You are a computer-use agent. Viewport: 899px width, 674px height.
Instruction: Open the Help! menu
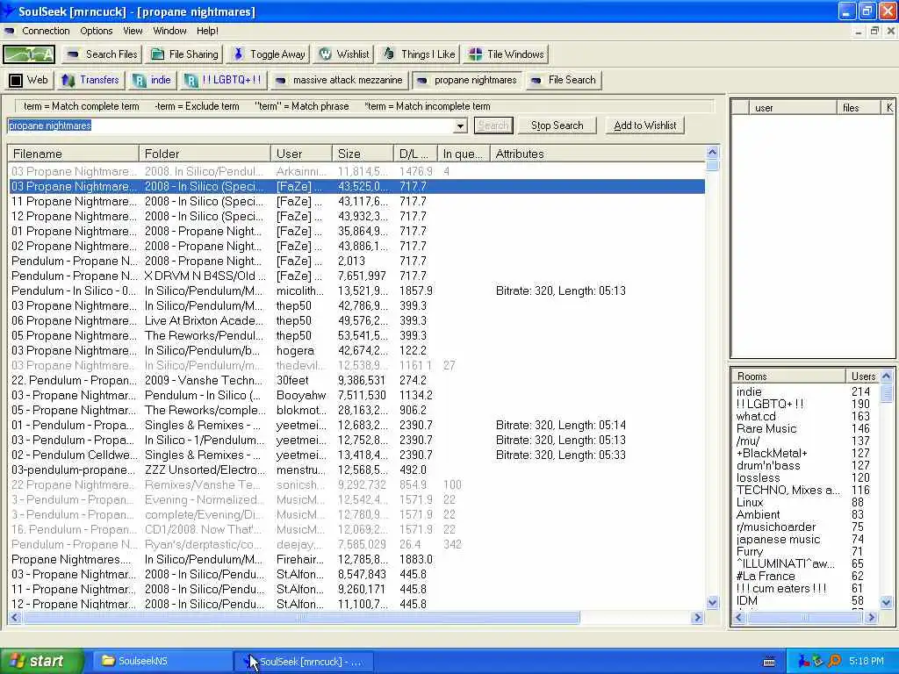click(207, 31)
